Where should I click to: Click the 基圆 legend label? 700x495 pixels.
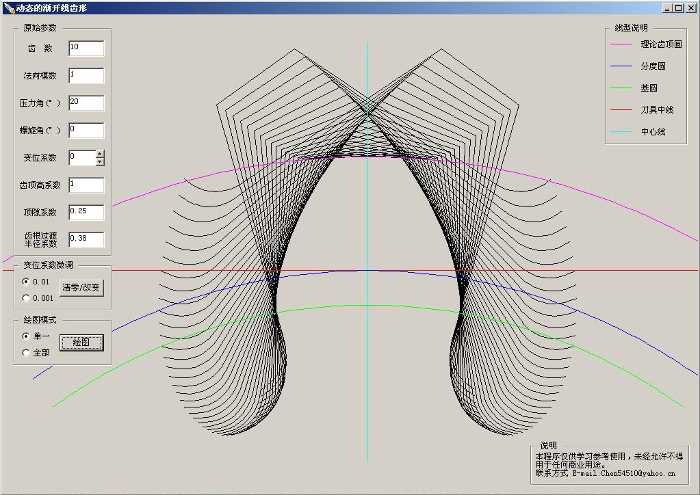(x=649, y=88)
